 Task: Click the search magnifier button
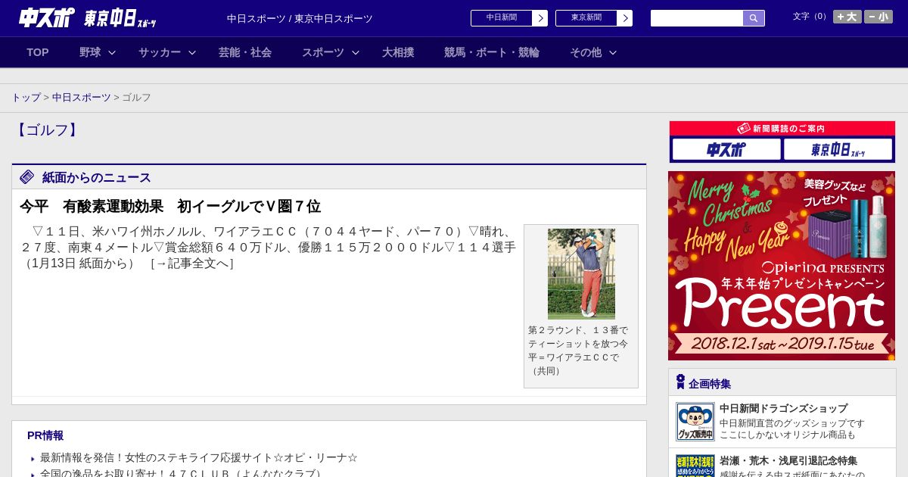coord(754,18)
